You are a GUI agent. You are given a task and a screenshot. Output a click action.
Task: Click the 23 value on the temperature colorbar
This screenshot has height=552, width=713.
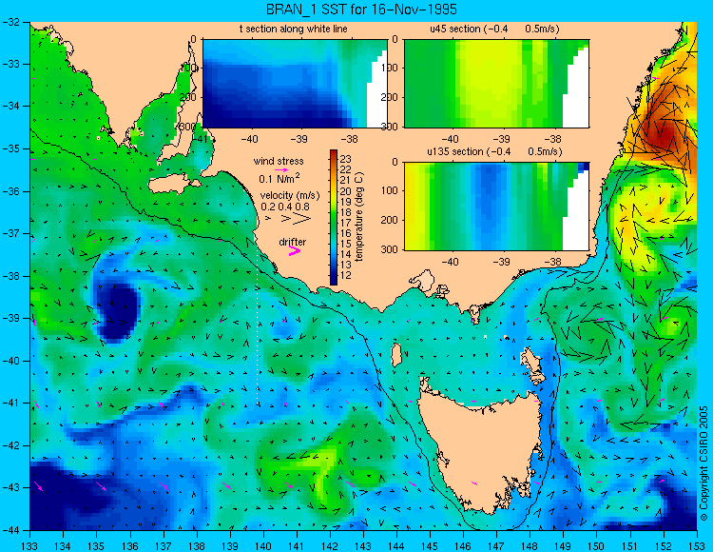click(x=346, y=159)
